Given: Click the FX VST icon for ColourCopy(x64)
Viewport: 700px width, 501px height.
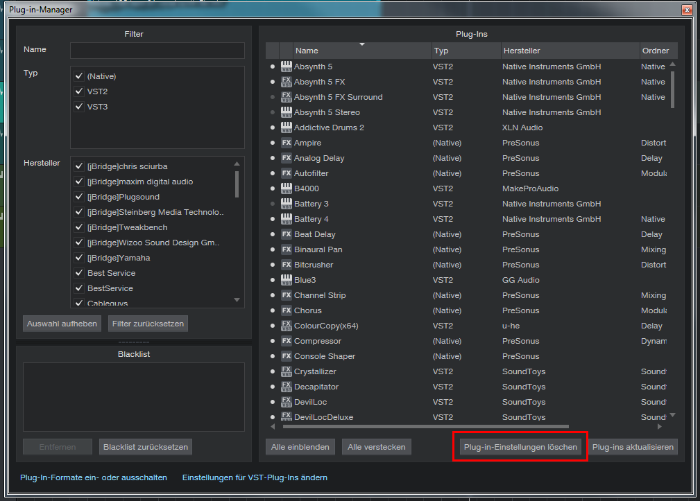Looking at the screenshot, I should click(286, 326).
